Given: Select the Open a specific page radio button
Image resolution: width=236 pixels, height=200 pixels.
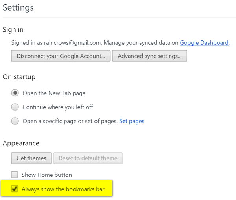Looking at the screenshot, I should [x=15, y=121].
